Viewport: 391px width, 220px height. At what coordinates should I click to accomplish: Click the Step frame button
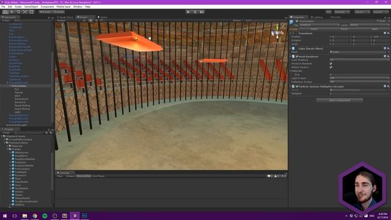point(202,12)
